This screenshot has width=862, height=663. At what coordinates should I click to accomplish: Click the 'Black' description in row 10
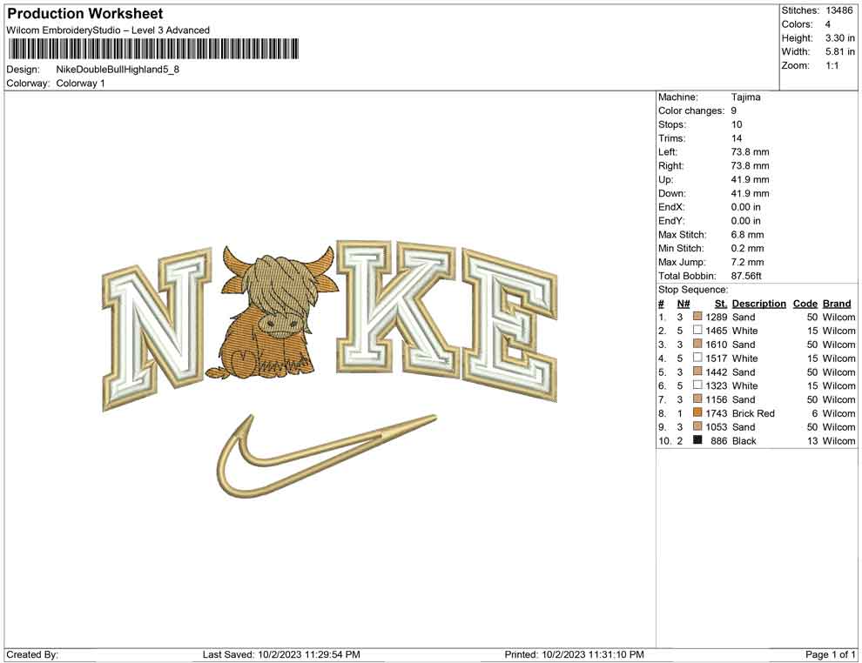[x=744, y=440]
